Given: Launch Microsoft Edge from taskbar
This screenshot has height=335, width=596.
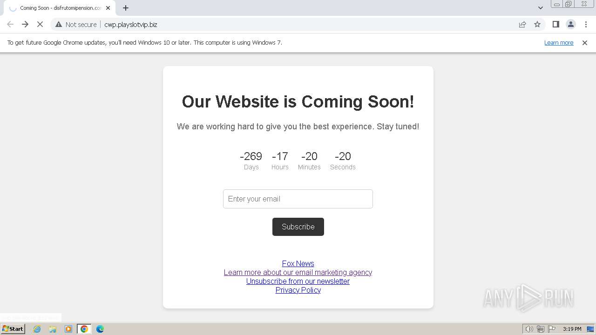Looking at the screenshot, I should (100, 329).
